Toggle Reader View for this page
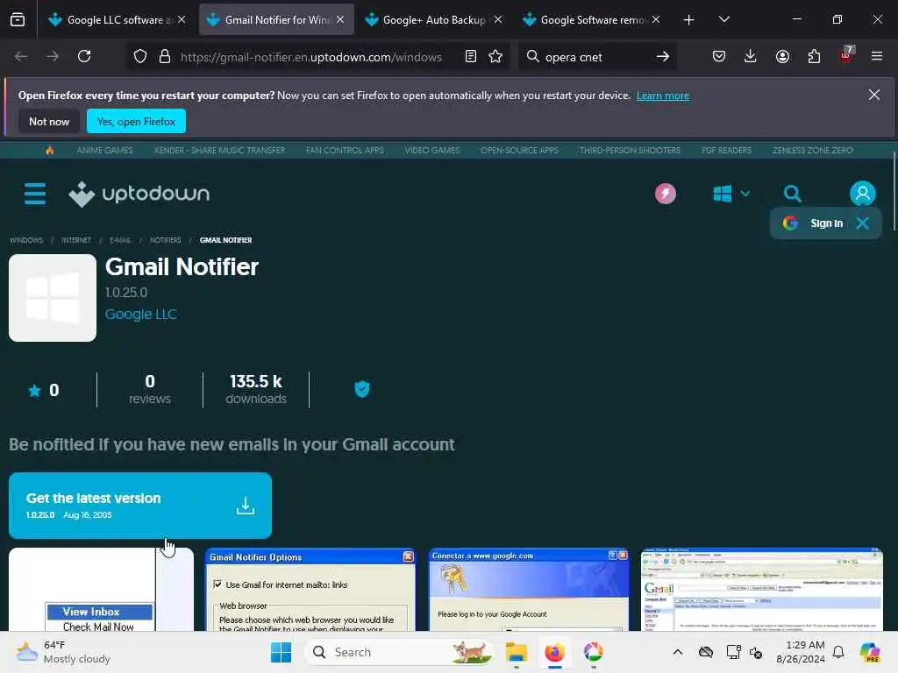 click(x=471, y=57)
